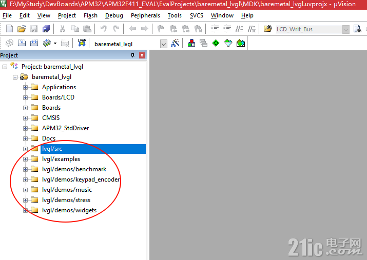Expand the CMSIS group
This screenshot has height=260, width=367.
pyautogui.click(x=25, y=118)
